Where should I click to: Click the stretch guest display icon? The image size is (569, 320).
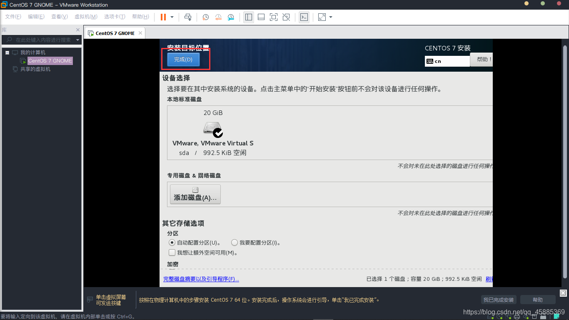(322, 17)
